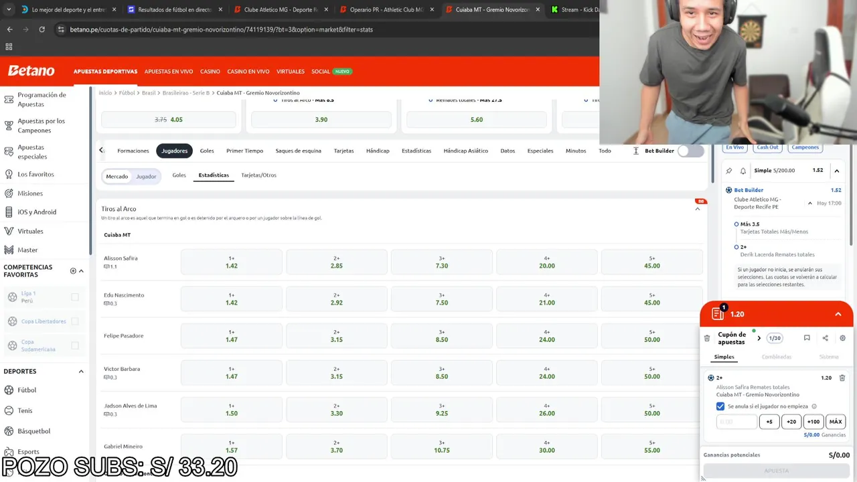Uncheck Se anula si el jugador no empieza
The width and height of the screenshot is (857, 482).
[720, 406]
